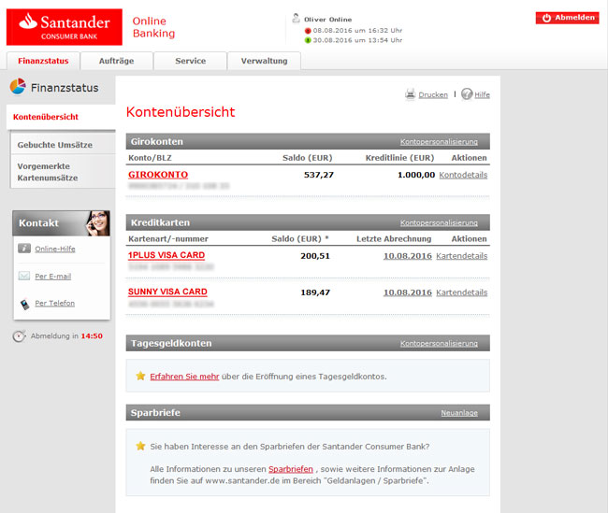This screenshot has height=513, width=608.
Task: Click the phone icon for telephone contact
Action: click(x=25, y=305)
